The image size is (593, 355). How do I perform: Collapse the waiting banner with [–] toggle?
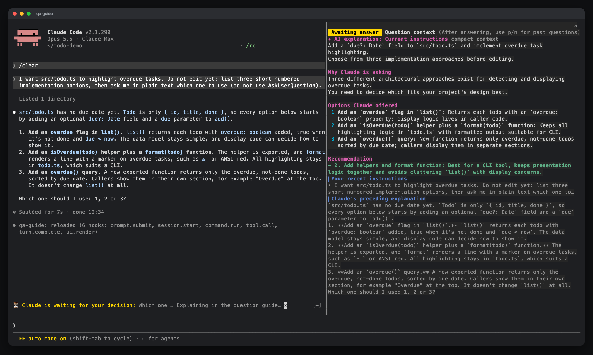(x=317, y=305)
